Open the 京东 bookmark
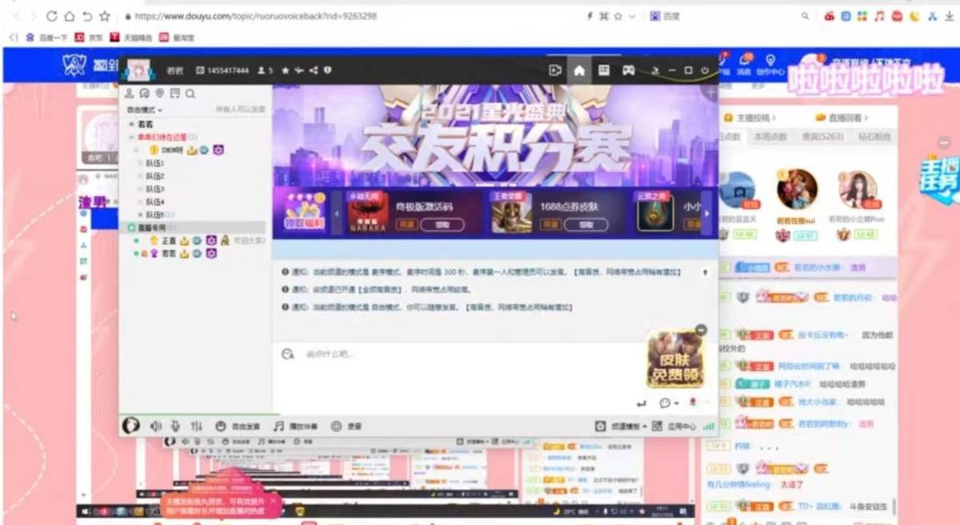Viewport: 960px width, 525px height. pyautogui.click(x=89, y=37)
